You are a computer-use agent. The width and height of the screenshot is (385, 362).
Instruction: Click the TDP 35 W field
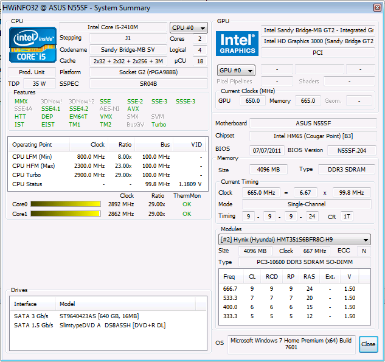(40, 84)
